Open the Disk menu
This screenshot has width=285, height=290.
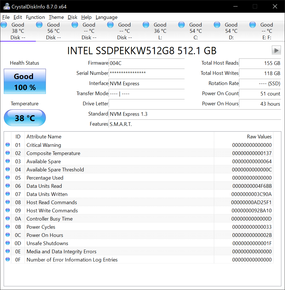[x=73, y=17]
